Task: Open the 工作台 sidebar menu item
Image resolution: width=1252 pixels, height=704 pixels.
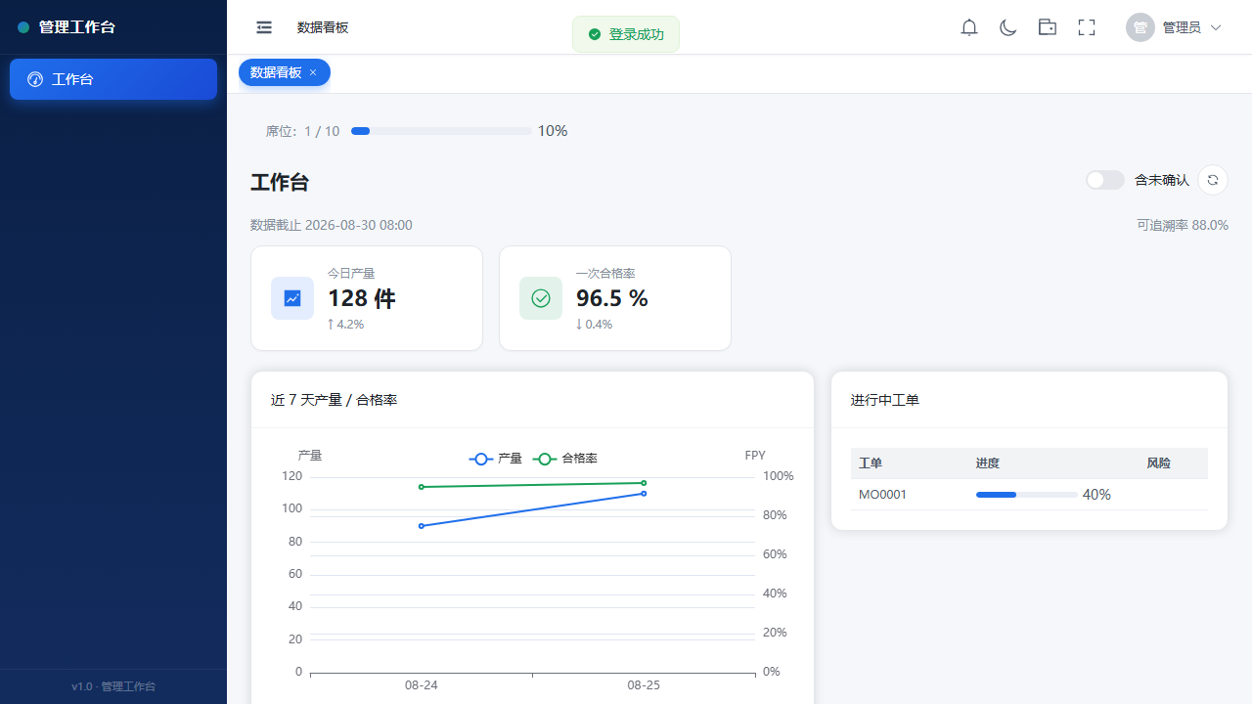Action: tap(113, 79)
